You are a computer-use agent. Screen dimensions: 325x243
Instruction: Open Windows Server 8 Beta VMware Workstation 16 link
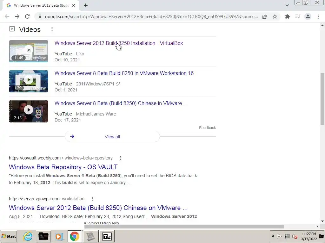(124, 73)
